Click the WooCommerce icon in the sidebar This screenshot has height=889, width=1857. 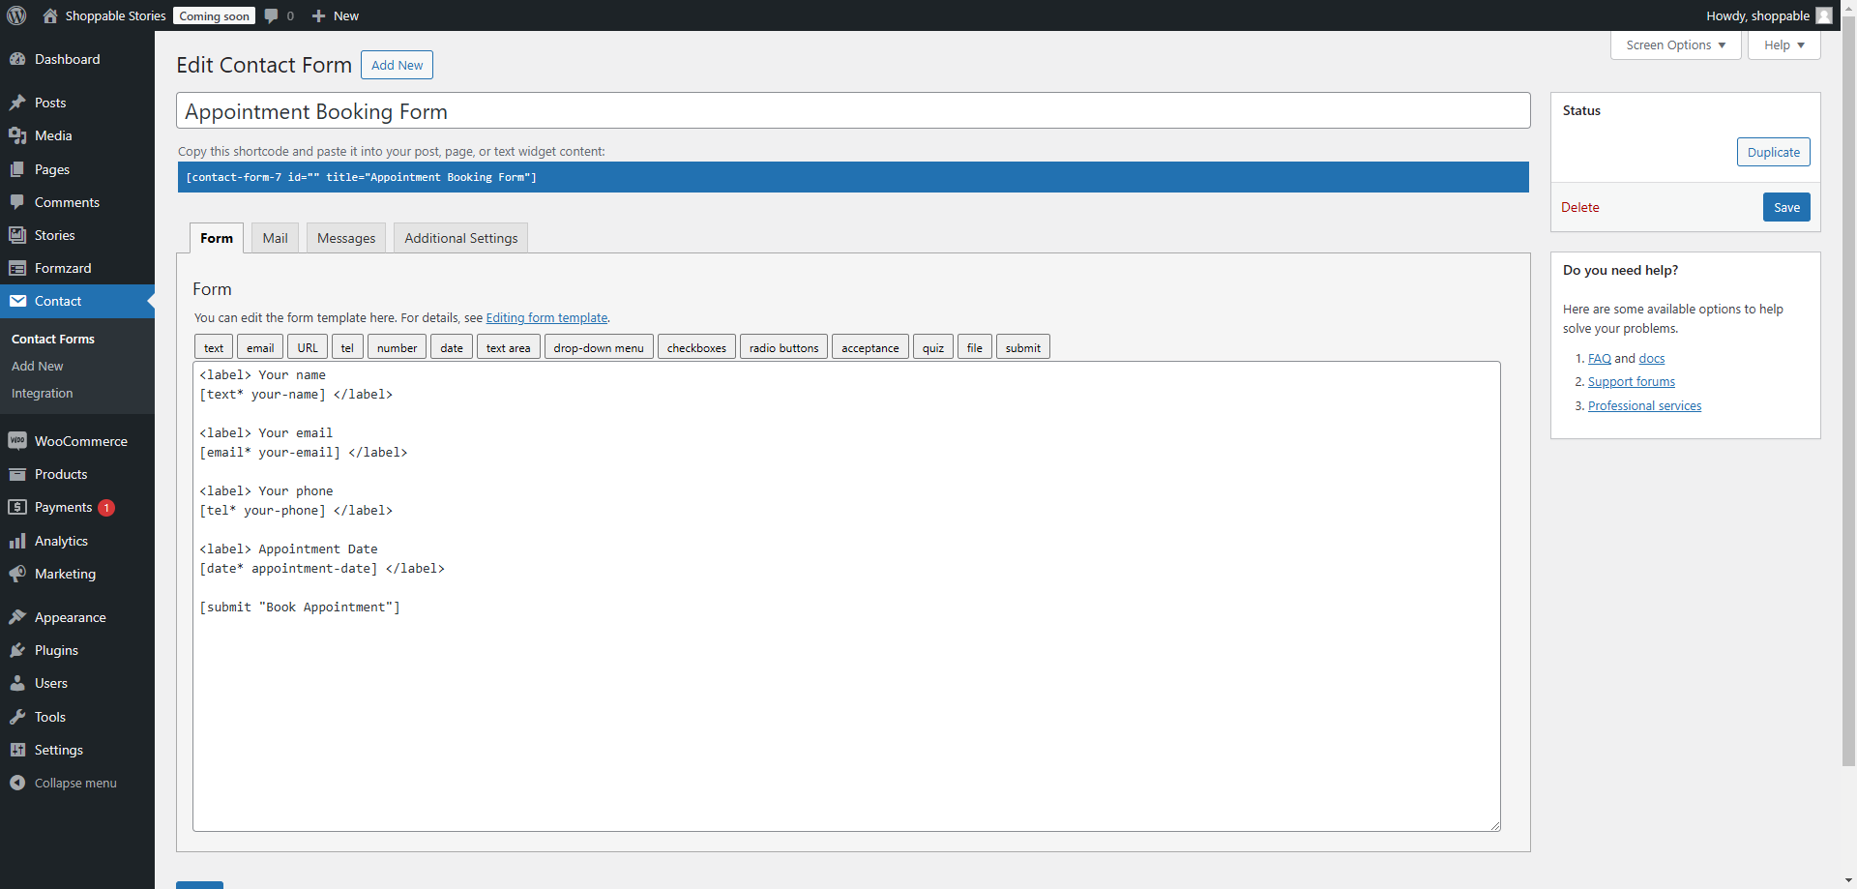(x=17, y=441)
